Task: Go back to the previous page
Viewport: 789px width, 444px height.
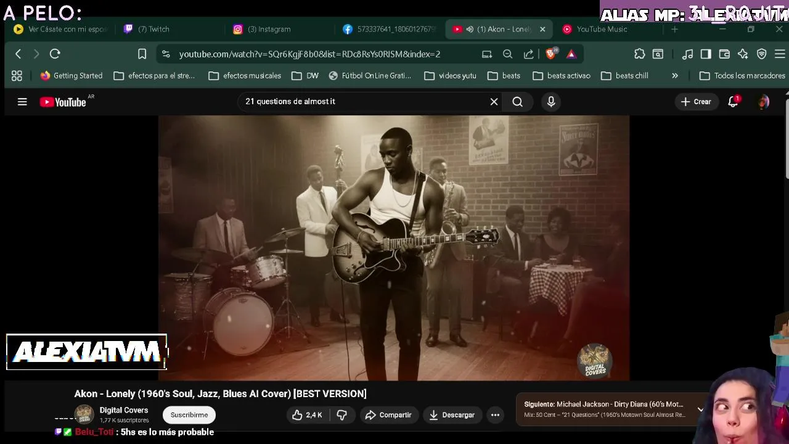Action: pyautogui.click(x=18, y=54)
